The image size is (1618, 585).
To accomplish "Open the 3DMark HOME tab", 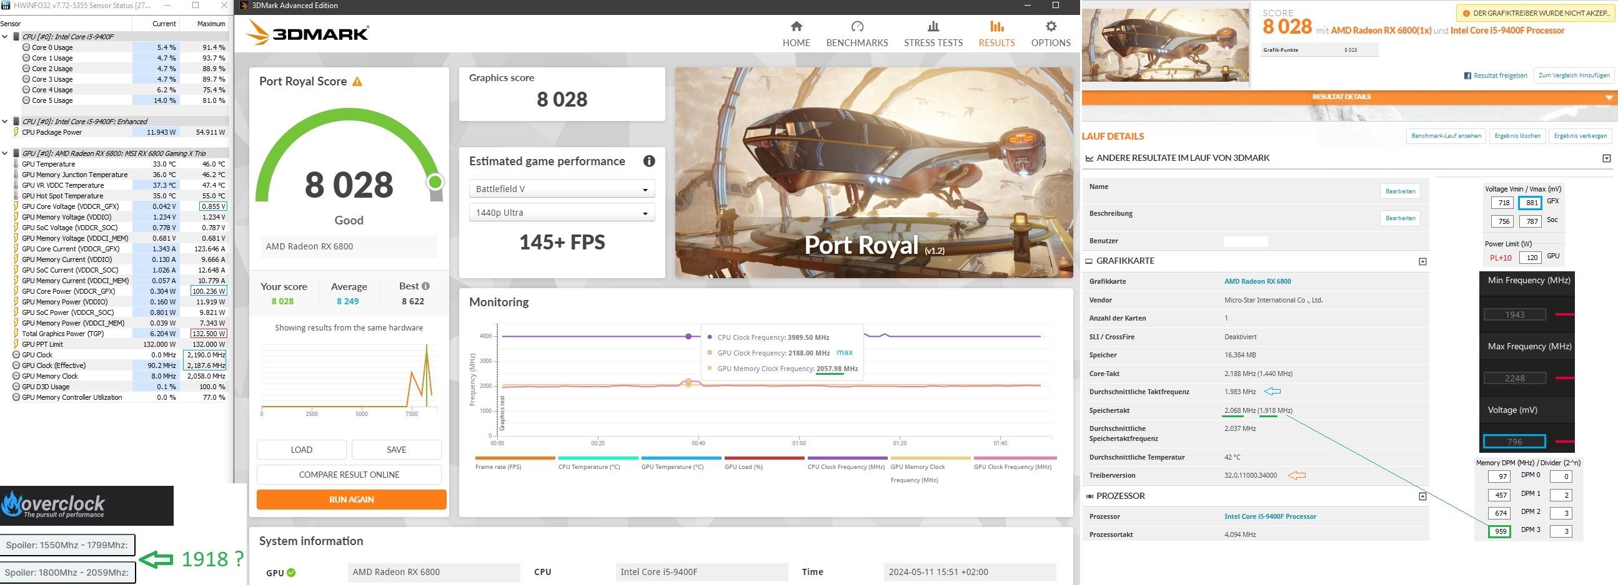I will (x=796, y=34).
